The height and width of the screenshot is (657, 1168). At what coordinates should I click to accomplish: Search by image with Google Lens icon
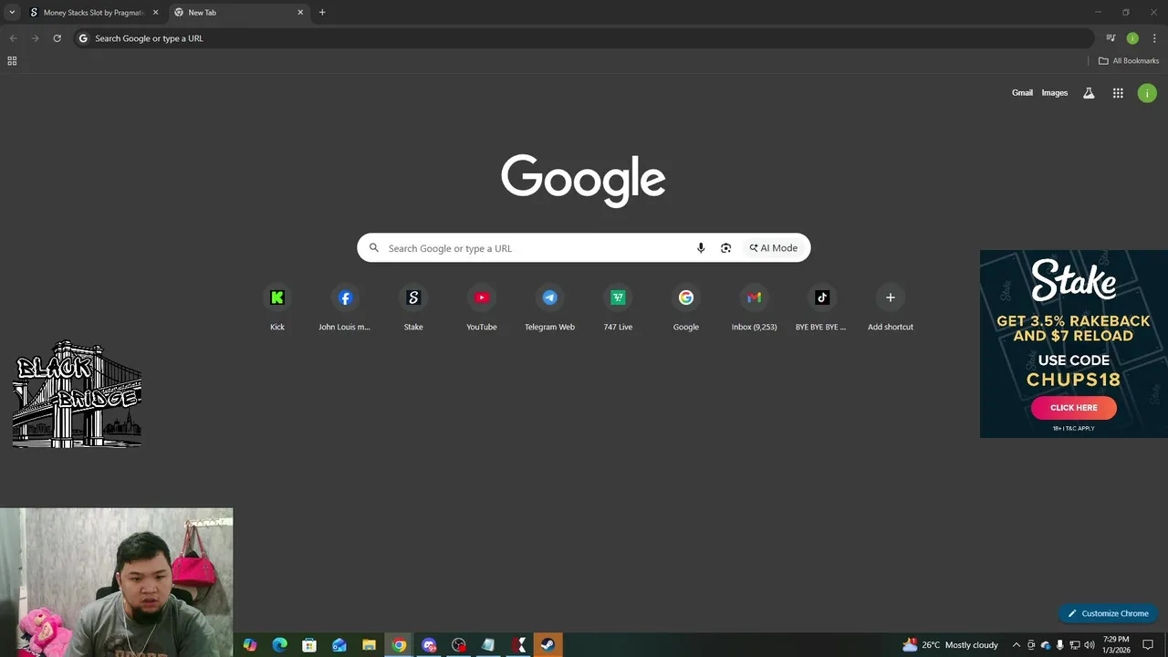point(725,248)
